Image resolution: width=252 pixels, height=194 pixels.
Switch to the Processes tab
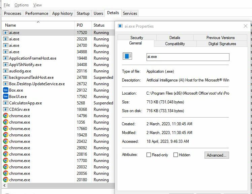(x=13, y=13)
